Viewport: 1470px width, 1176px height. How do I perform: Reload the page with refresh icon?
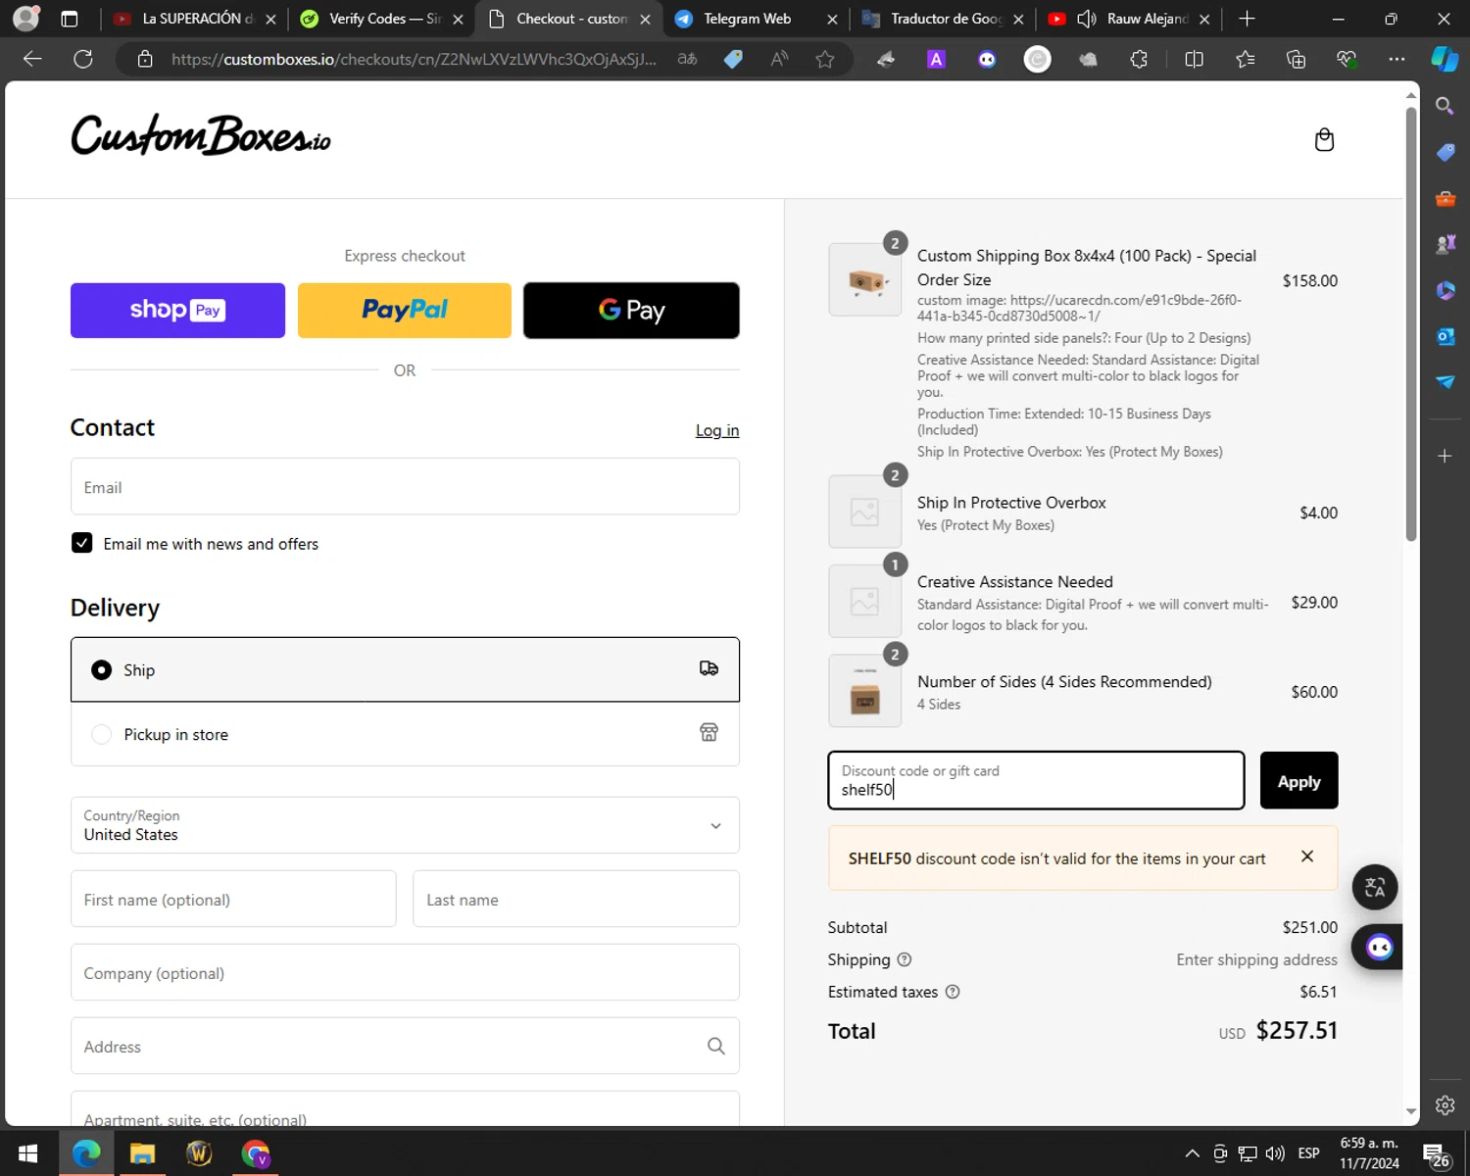point(83,59)
